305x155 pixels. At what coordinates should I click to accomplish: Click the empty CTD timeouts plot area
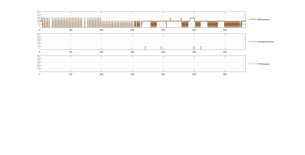[143, 64]
